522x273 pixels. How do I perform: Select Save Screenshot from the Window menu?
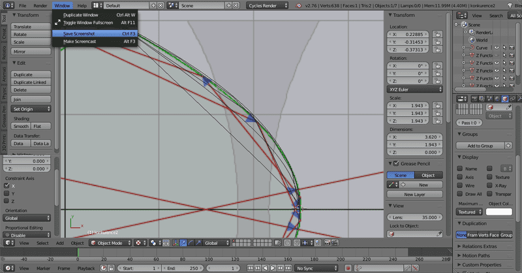pos(79,33)
